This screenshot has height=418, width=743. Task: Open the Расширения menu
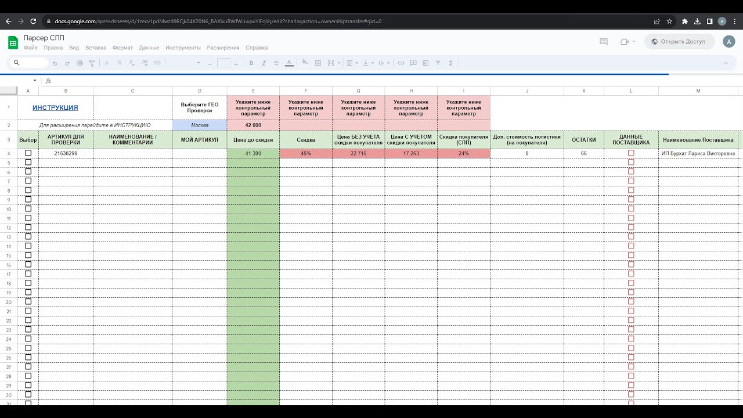click(223, 48)
